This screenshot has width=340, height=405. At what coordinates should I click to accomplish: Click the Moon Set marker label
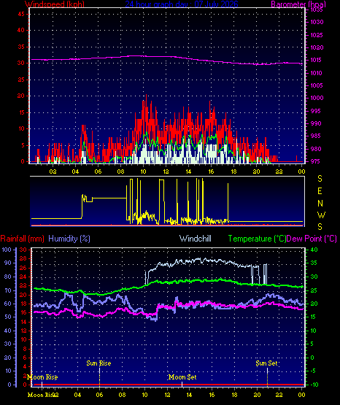[x=182, y=377]
